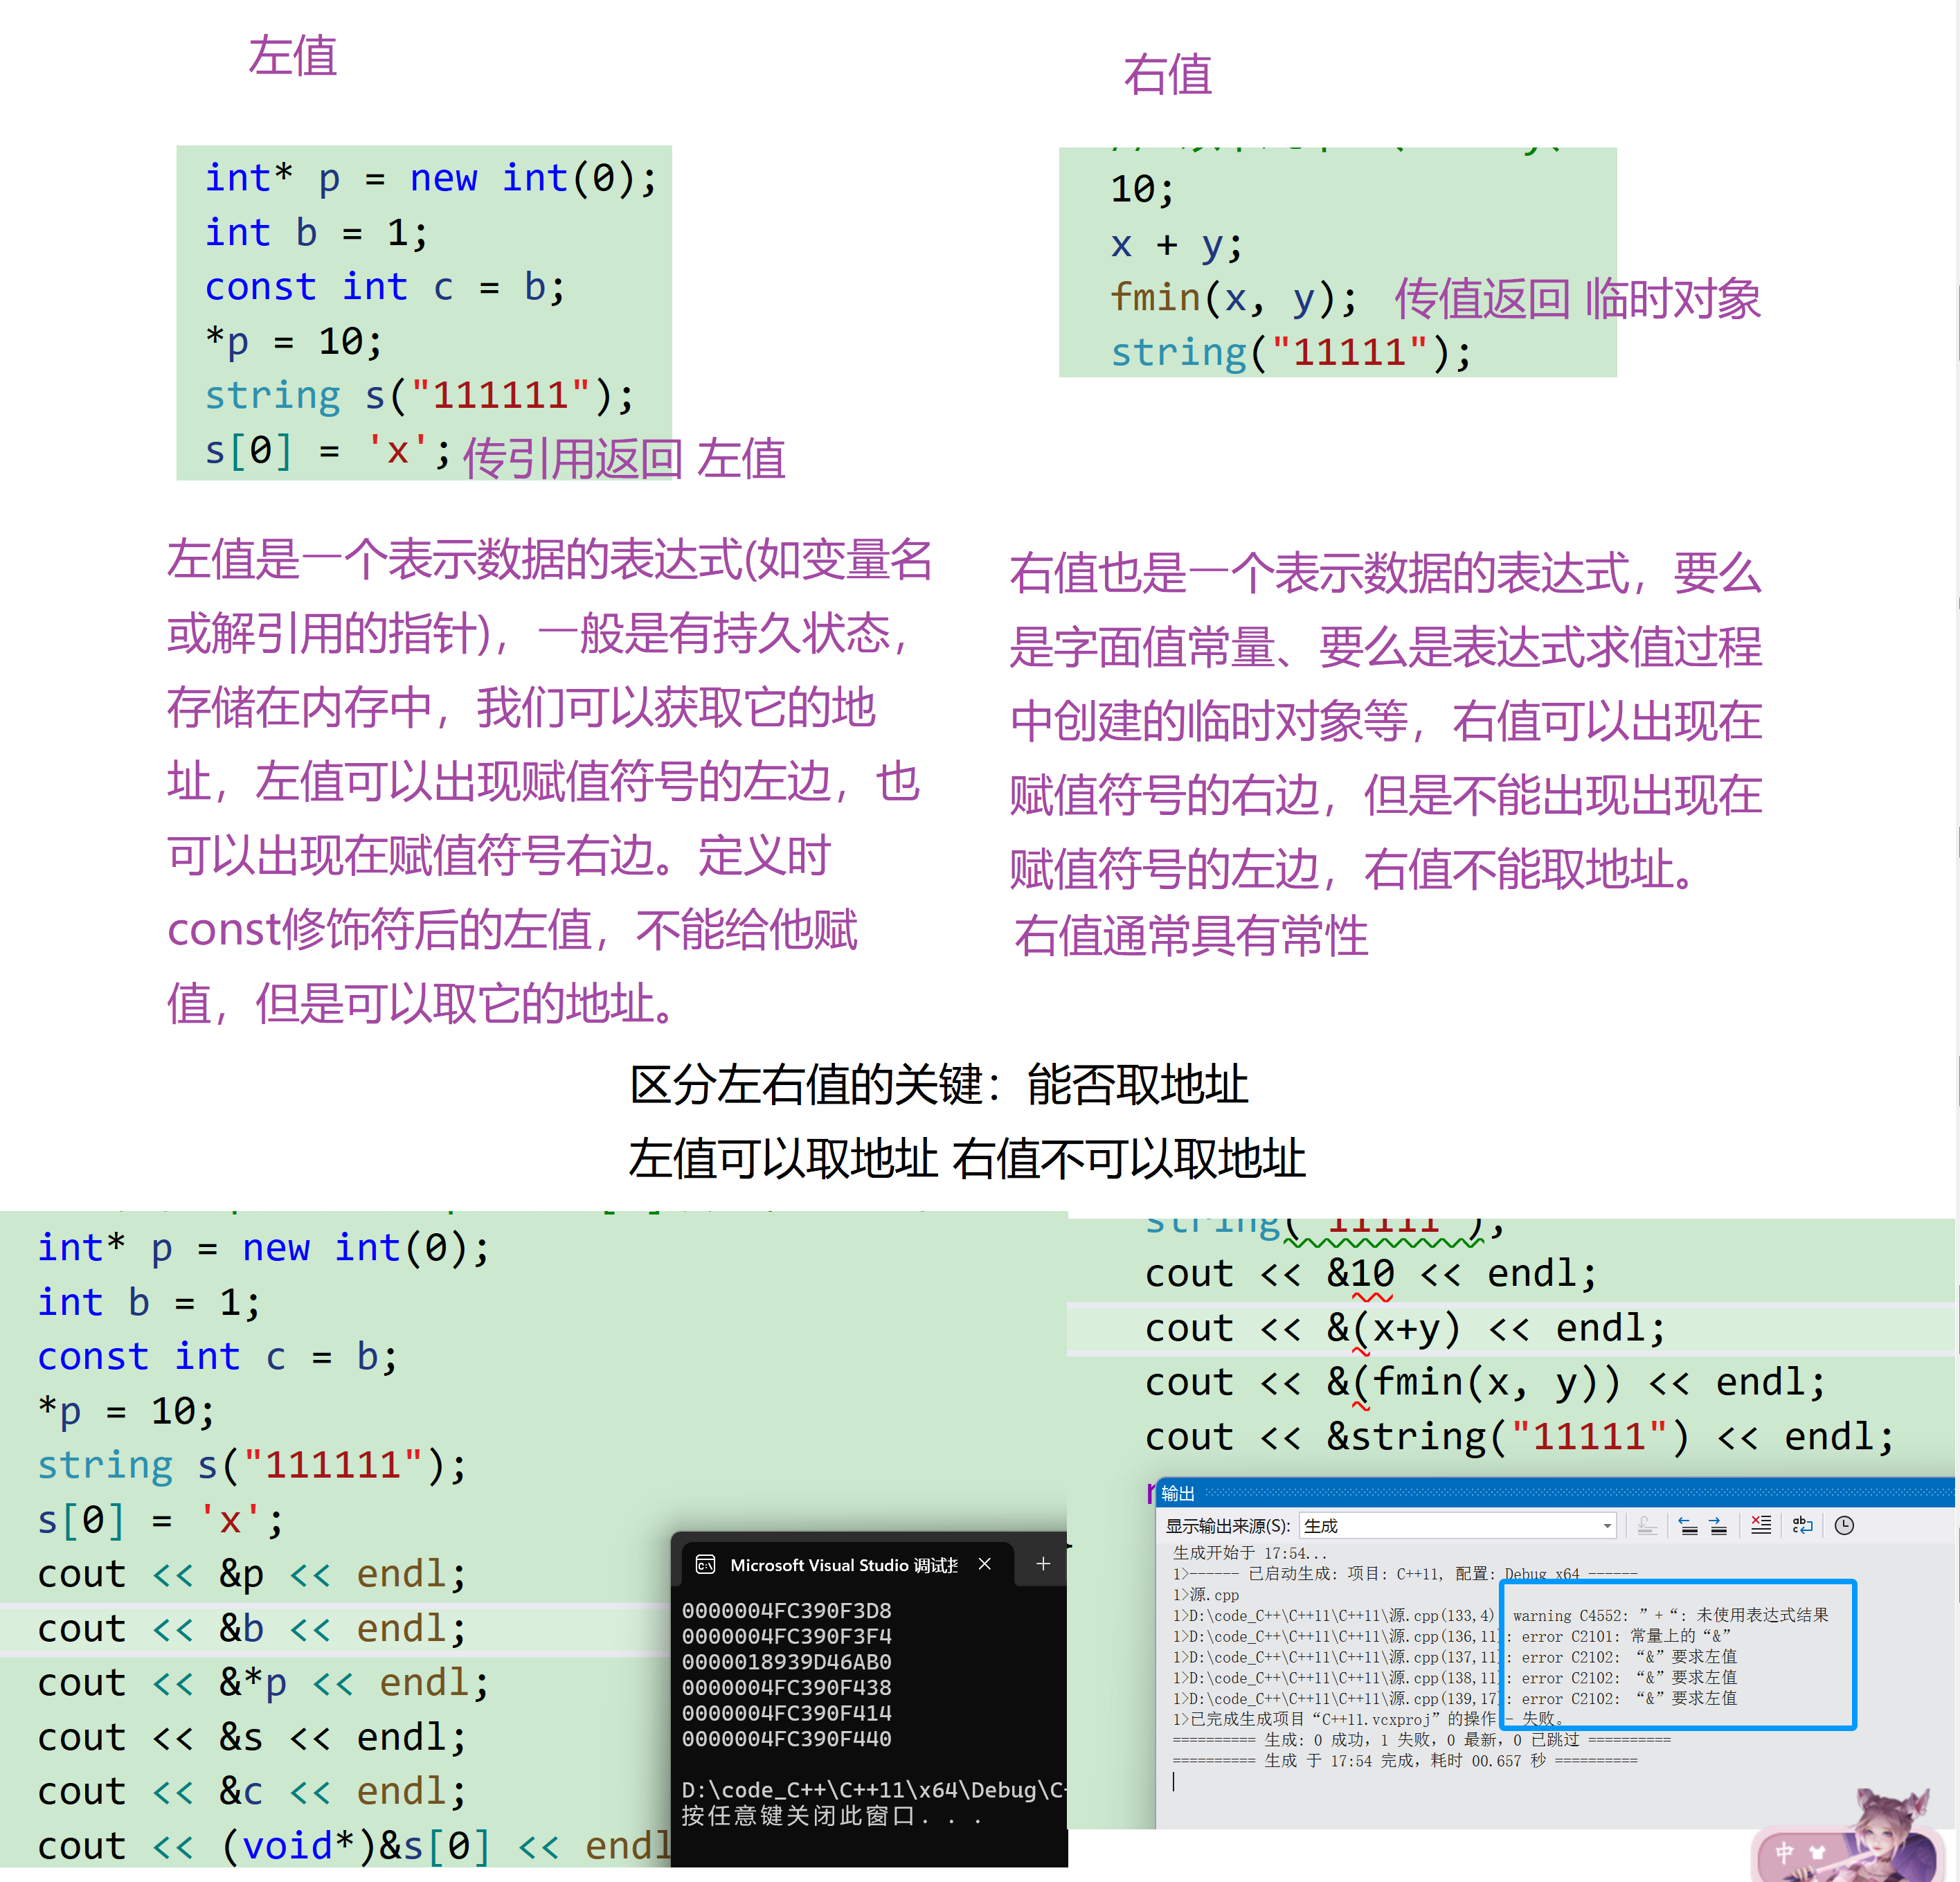Image resolution: width=1960 pixels, height=1882 pixels.
Task: Switch to the 输出 panel tab
Action: pos(1178,1494)
